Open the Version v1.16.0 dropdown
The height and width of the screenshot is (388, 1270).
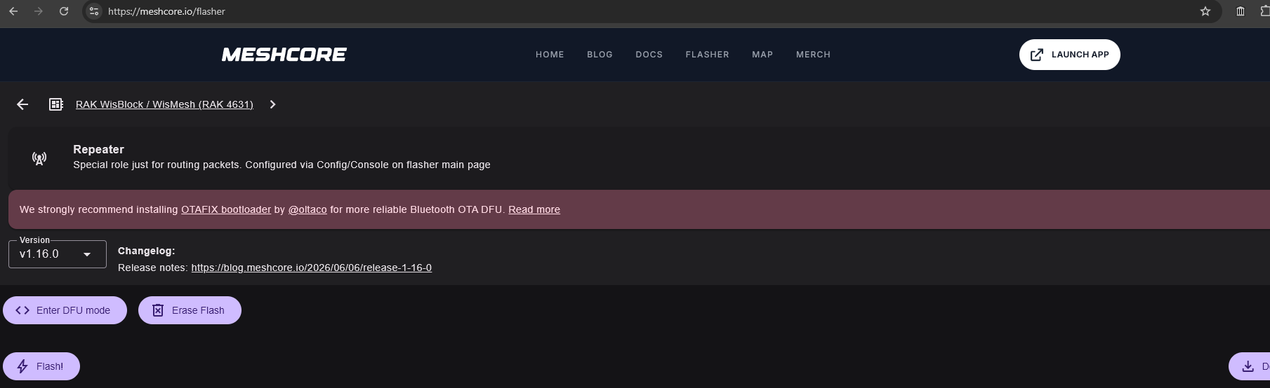coord(58,254)
